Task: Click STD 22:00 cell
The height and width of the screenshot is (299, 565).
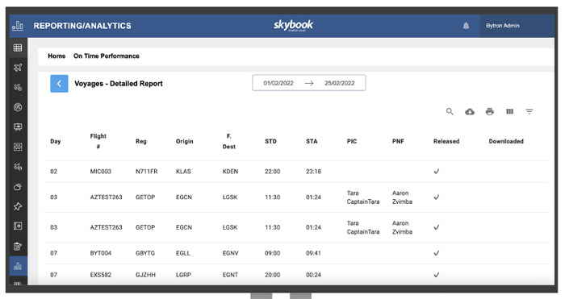Action: coord(273,172)
